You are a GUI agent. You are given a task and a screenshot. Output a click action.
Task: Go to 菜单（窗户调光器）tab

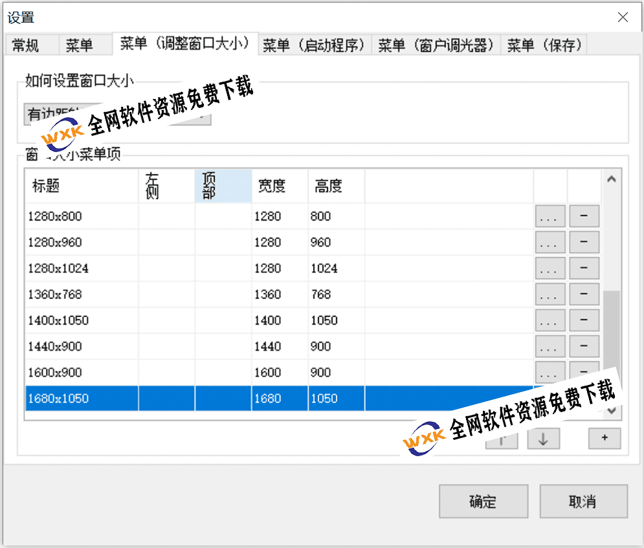(436, 45)
